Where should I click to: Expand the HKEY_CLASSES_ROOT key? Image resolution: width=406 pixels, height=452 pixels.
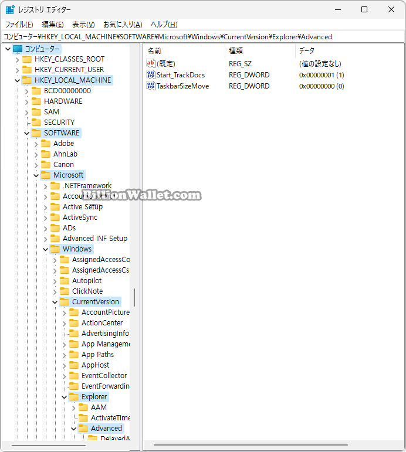[x=18, y=60]
